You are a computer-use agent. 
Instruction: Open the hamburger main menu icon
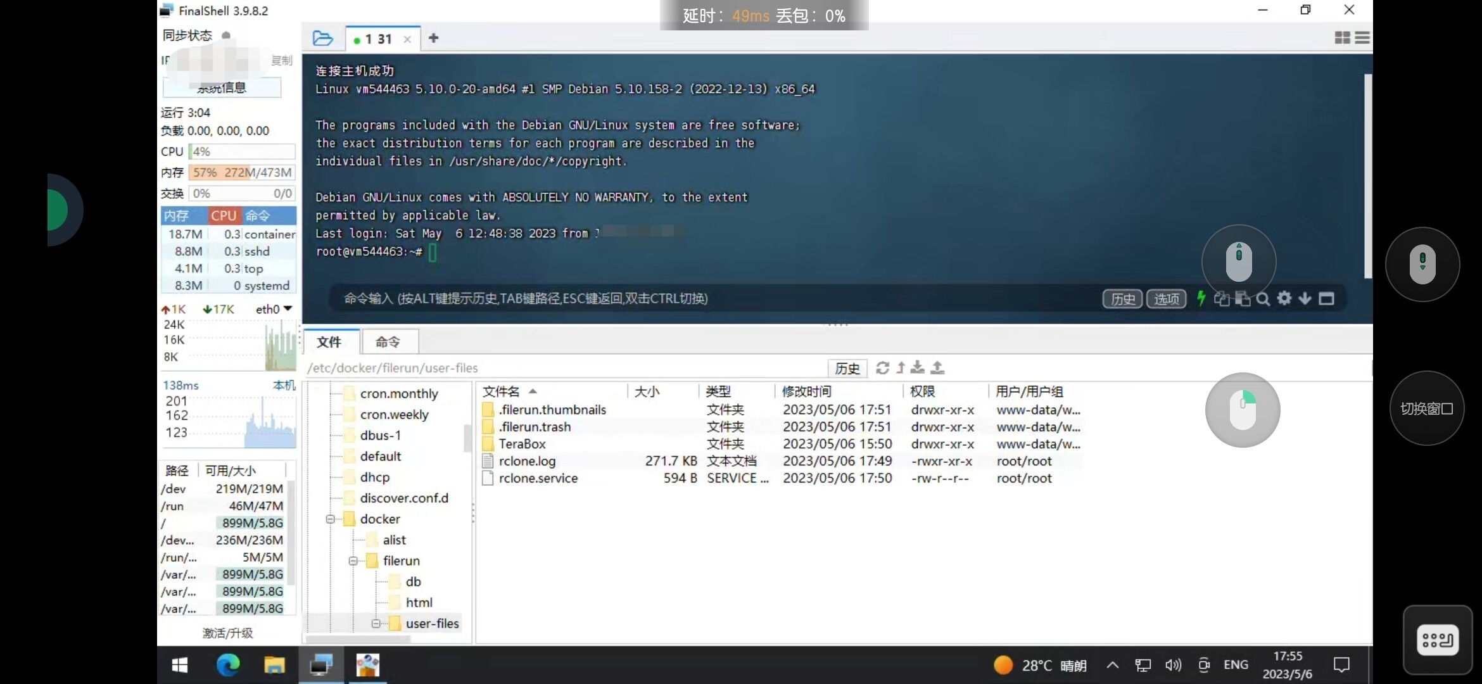point(1362,38)
